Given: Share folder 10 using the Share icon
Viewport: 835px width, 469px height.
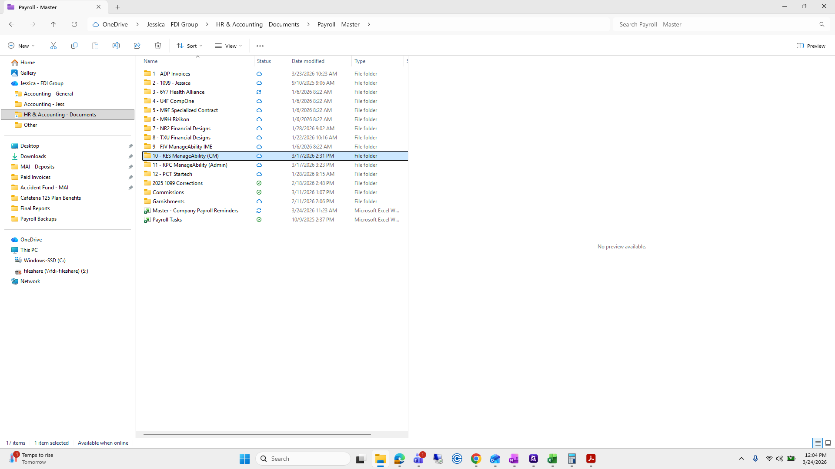Looking at the screenshot, I should (137, 46).
